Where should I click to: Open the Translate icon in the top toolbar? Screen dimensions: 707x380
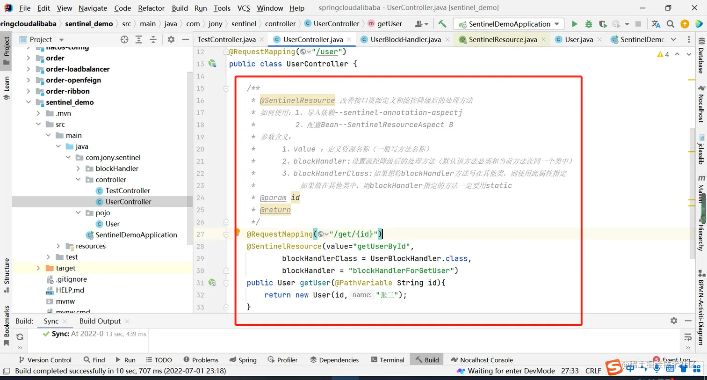pyautogui.click(x=656, y=24)
